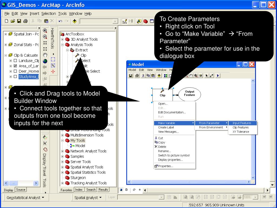The width and height of the screenshot is (277, 208).
Task: Open the Insert menu in ArcMap
Action: click(x=34, y=14)
